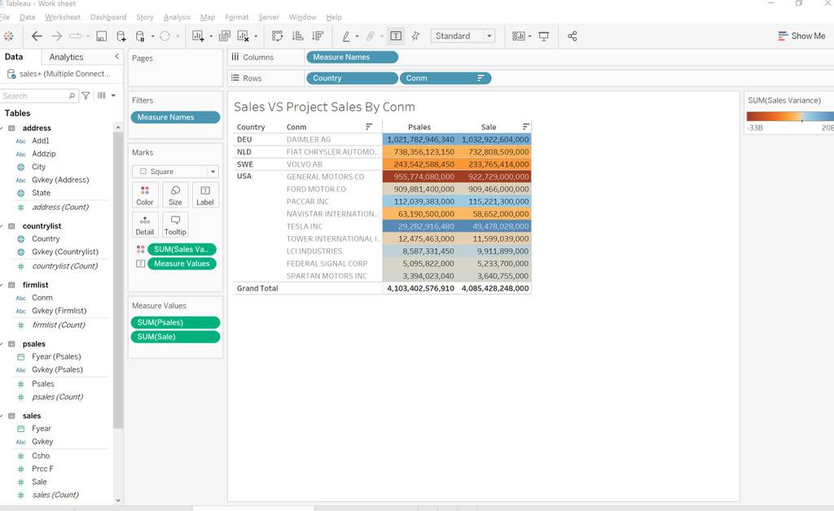Image resolution: width=834 pixels, height=511 pixels.
Task: Click the Measure Values pill on Marks
Action: (x=182, y=264)
